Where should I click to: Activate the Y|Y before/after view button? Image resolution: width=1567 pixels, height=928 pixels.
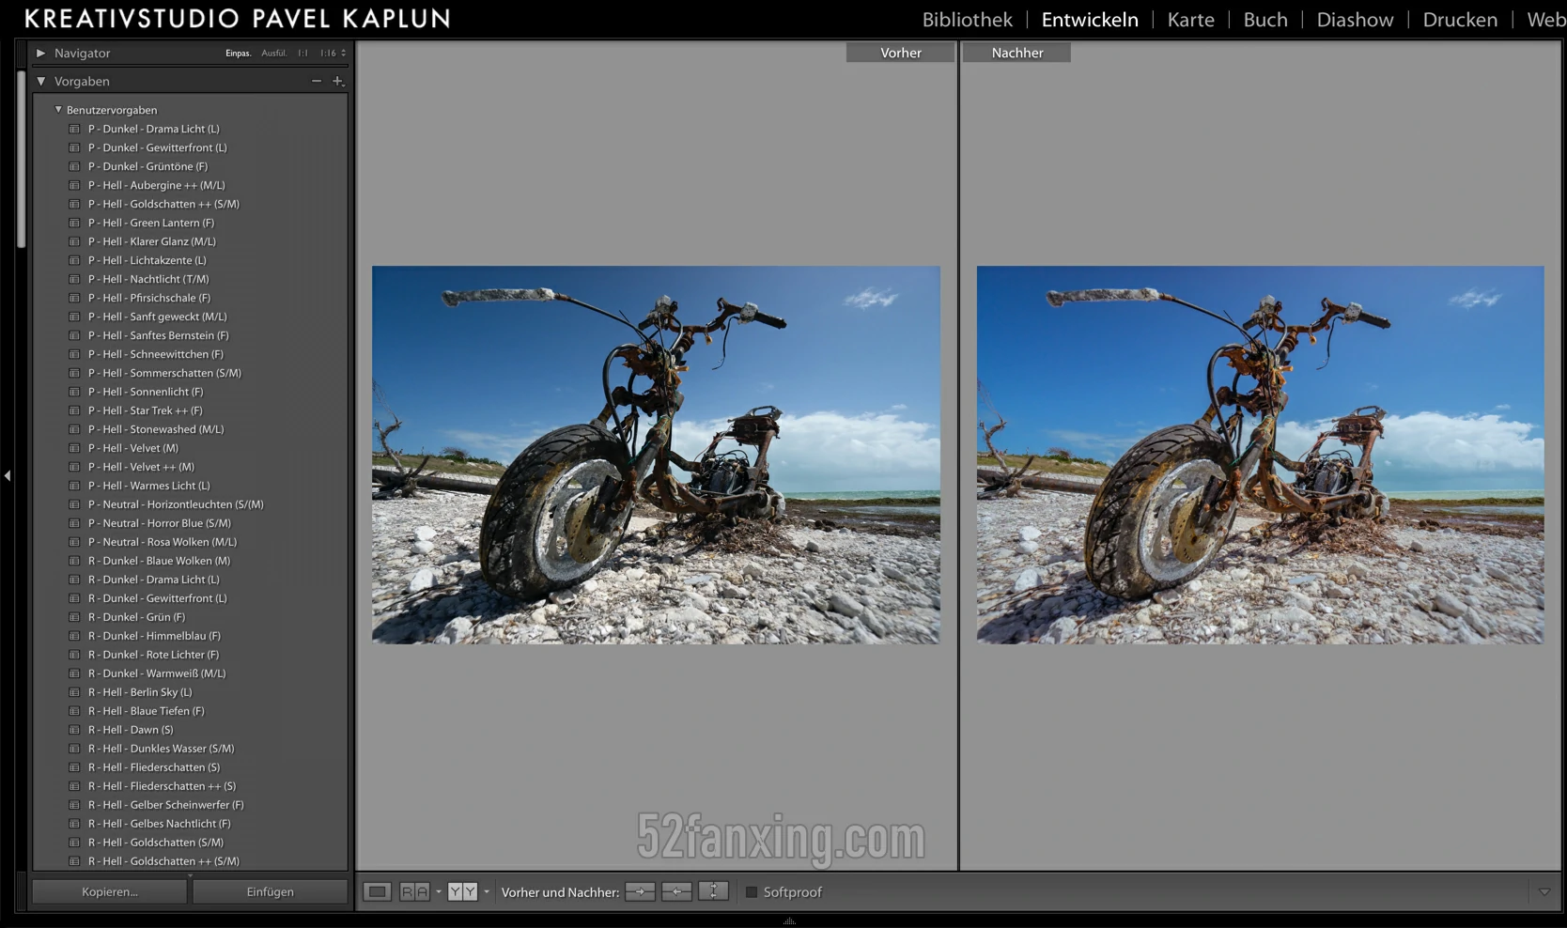pyautogui.click(x=462, y=891)
